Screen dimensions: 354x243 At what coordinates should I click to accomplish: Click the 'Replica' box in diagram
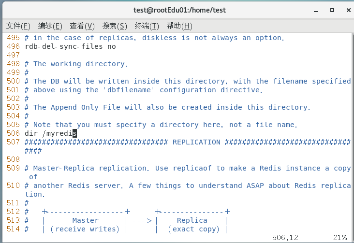pyautogui.click(x=192, y=220)
